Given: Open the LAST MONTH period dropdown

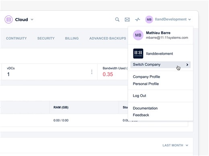Looking at the screenshot, I should [x=175, y=145].
